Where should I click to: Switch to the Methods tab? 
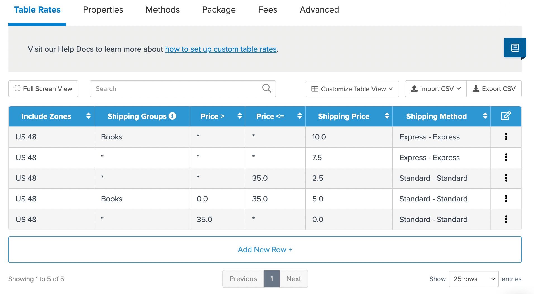pos(163,10)
